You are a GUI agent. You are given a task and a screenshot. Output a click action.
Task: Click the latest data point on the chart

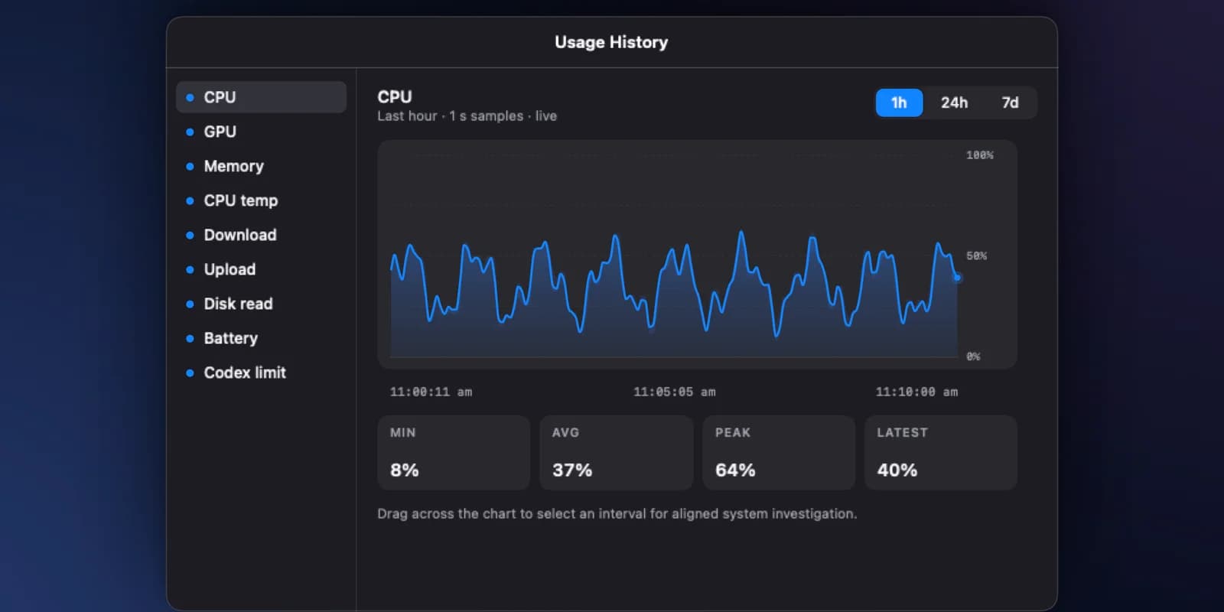(957, 277)
